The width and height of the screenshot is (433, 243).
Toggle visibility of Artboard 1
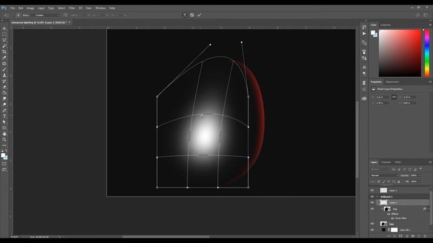click(372, 196)
